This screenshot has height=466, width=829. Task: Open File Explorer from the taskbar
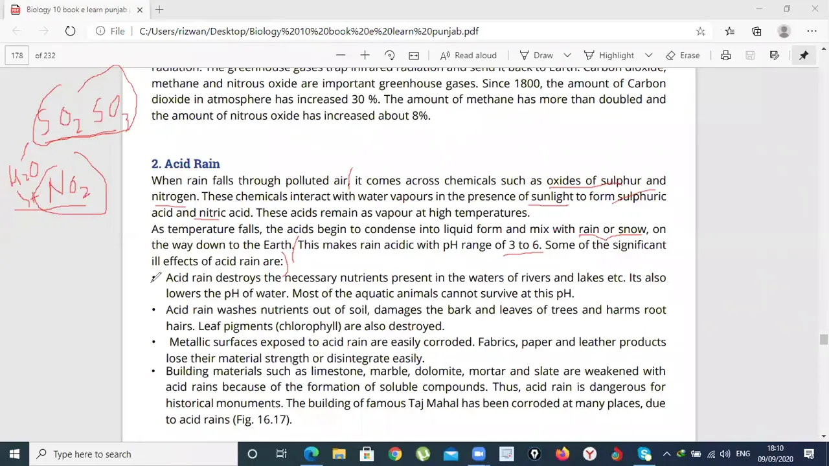pos(339,454)
